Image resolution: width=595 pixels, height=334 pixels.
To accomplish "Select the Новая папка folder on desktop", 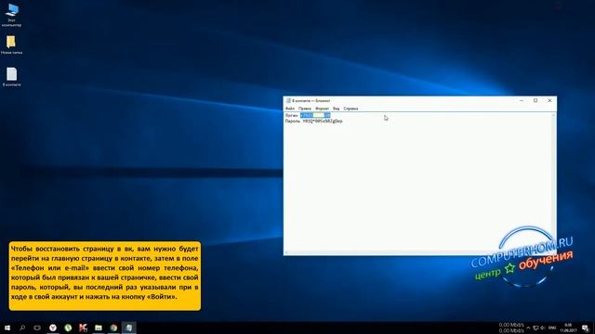I will 11,45.
